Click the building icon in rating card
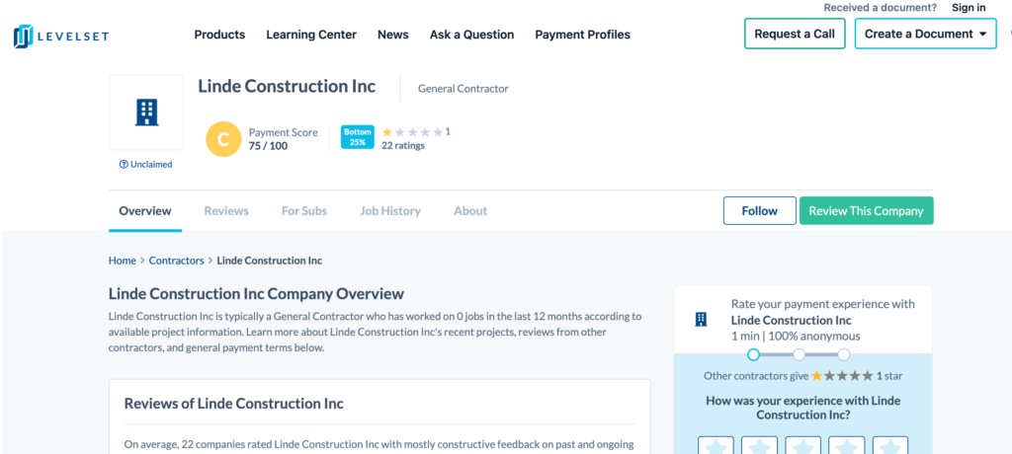 pyautogui.click(x=702, y=319)
